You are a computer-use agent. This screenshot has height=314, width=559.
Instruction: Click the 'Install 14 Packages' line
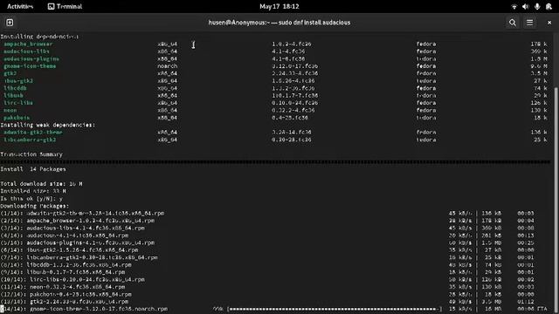click(x=33, y=169)
